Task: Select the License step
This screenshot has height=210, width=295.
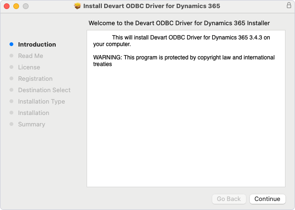Action: [x=29, y=67]
